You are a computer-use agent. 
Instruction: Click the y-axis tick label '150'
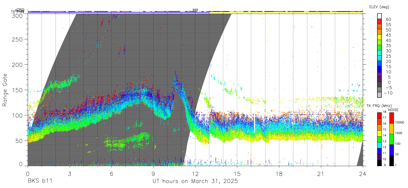coord(17,90)
